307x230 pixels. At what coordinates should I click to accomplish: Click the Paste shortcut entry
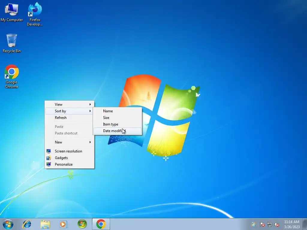[x=69, y=133]
